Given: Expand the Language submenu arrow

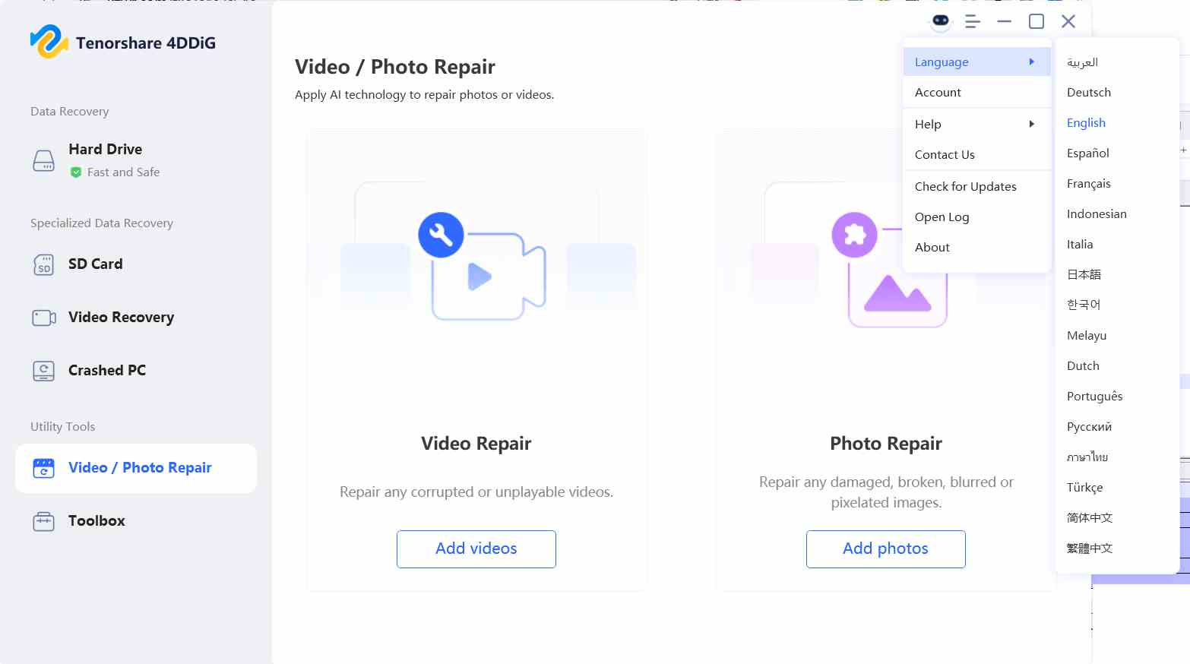Looking at the screenshot, I should (x=1031, y=62).
